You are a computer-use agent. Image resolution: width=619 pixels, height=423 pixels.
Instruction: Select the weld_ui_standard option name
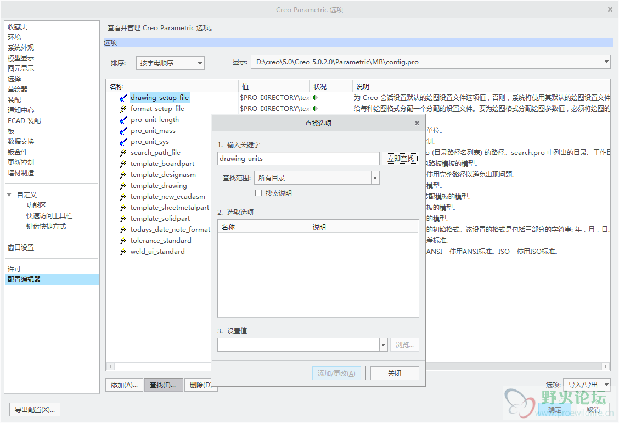pyautogui.click(x=157, y=252)
